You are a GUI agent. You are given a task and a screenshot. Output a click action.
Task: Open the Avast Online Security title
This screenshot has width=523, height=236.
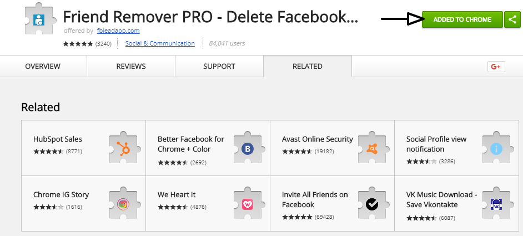click(318, 139)
